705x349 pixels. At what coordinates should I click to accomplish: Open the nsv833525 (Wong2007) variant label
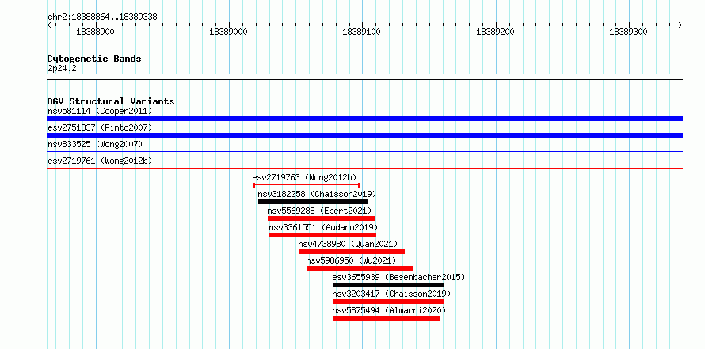pyautogui.click(x=95, y=144)
